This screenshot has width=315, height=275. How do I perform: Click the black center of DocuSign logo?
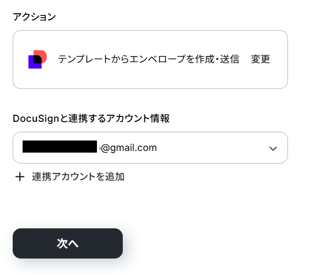pyautogui.click(x=37, y=59)
